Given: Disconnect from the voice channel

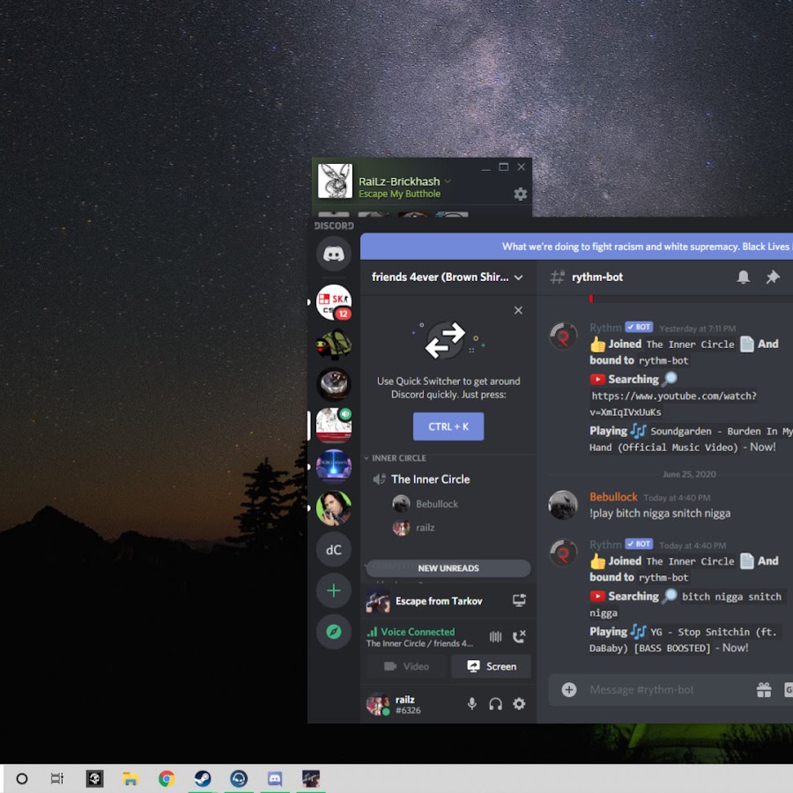Looking at the screenshot, I should click(x=519, y=636).
